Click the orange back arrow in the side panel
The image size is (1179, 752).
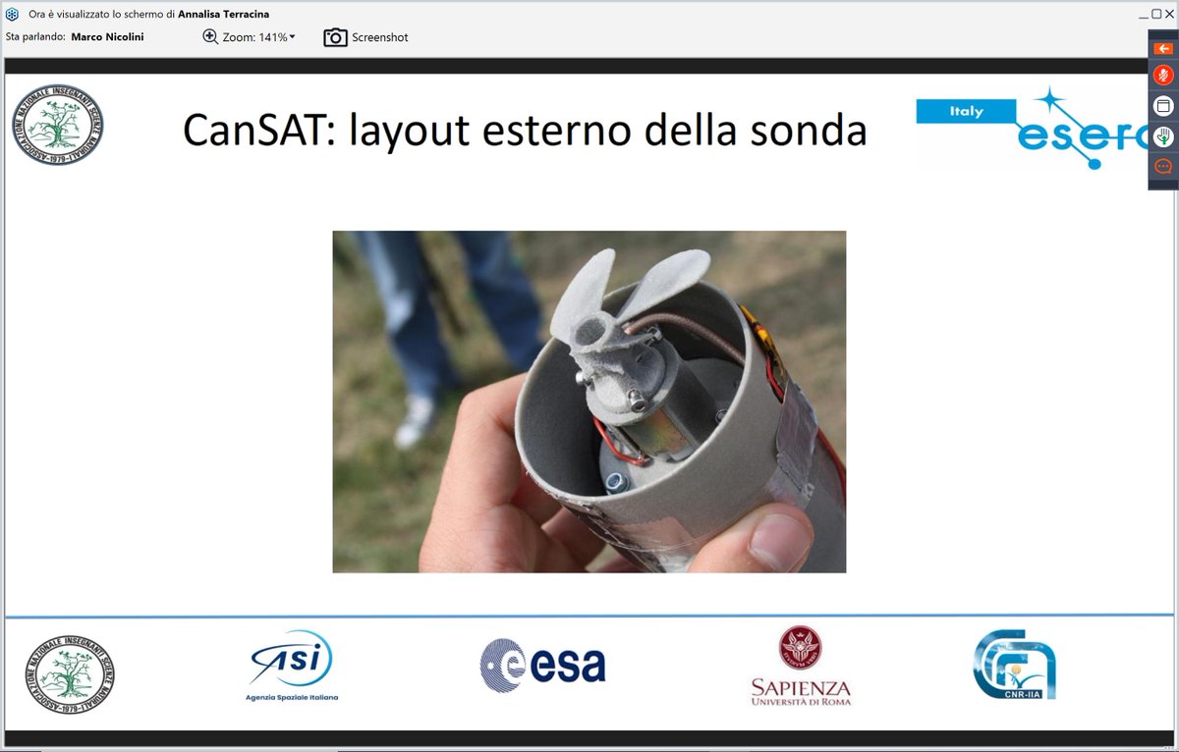click(x=1163, y=47)
